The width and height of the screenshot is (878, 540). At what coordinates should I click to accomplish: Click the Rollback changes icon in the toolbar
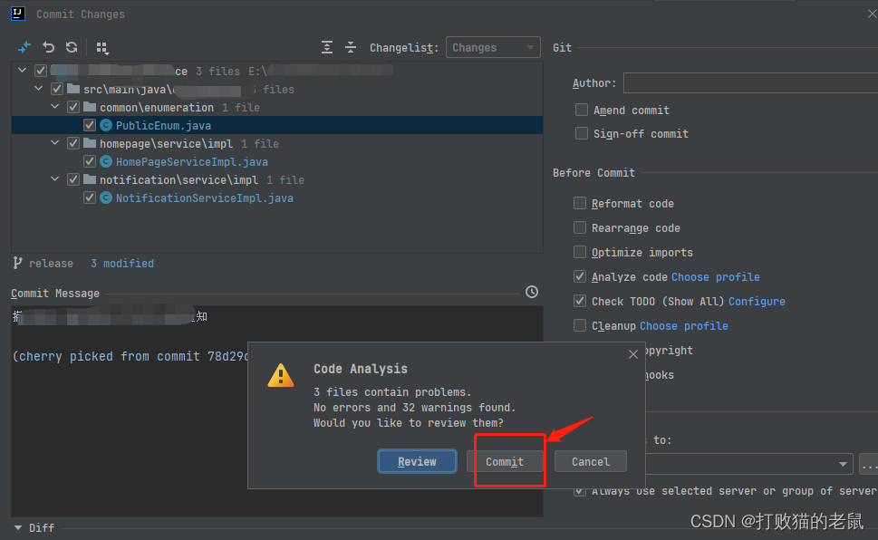point(48,46)
